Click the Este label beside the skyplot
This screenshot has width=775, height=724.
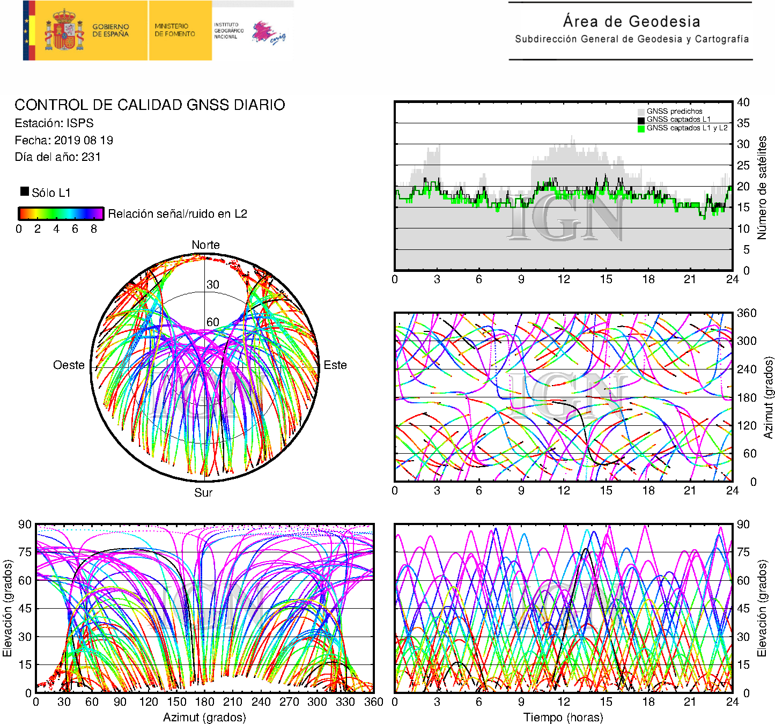click(335, 365)
